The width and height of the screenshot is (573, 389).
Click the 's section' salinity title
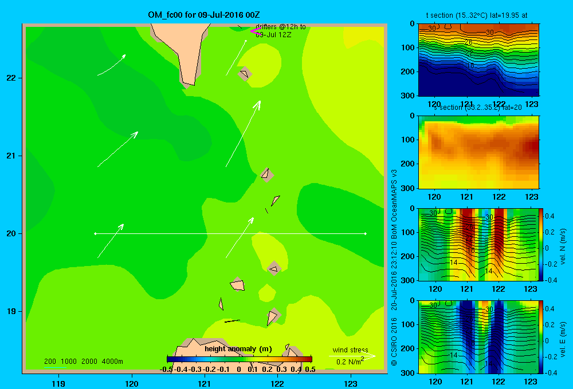tap(478, 108)
